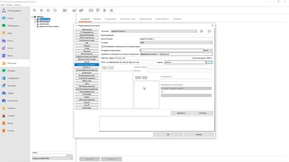Screen dimensions: 289x162
Task: Click the ellipsis button beside password field
Action: [x=209, y=63]
